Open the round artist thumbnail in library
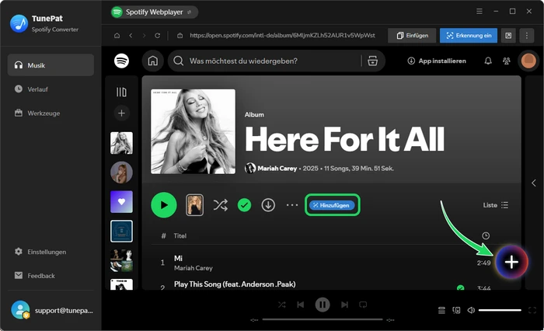544x331 pixels. [121, 172]
